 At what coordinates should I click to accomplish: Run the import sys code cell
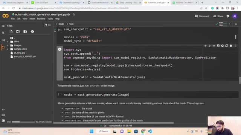[59, 49]
